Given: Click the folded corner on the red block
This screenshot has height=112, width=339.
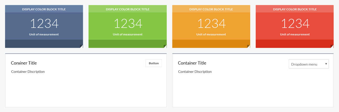Looking at the screenshot, I should click(x=332, y=46).
